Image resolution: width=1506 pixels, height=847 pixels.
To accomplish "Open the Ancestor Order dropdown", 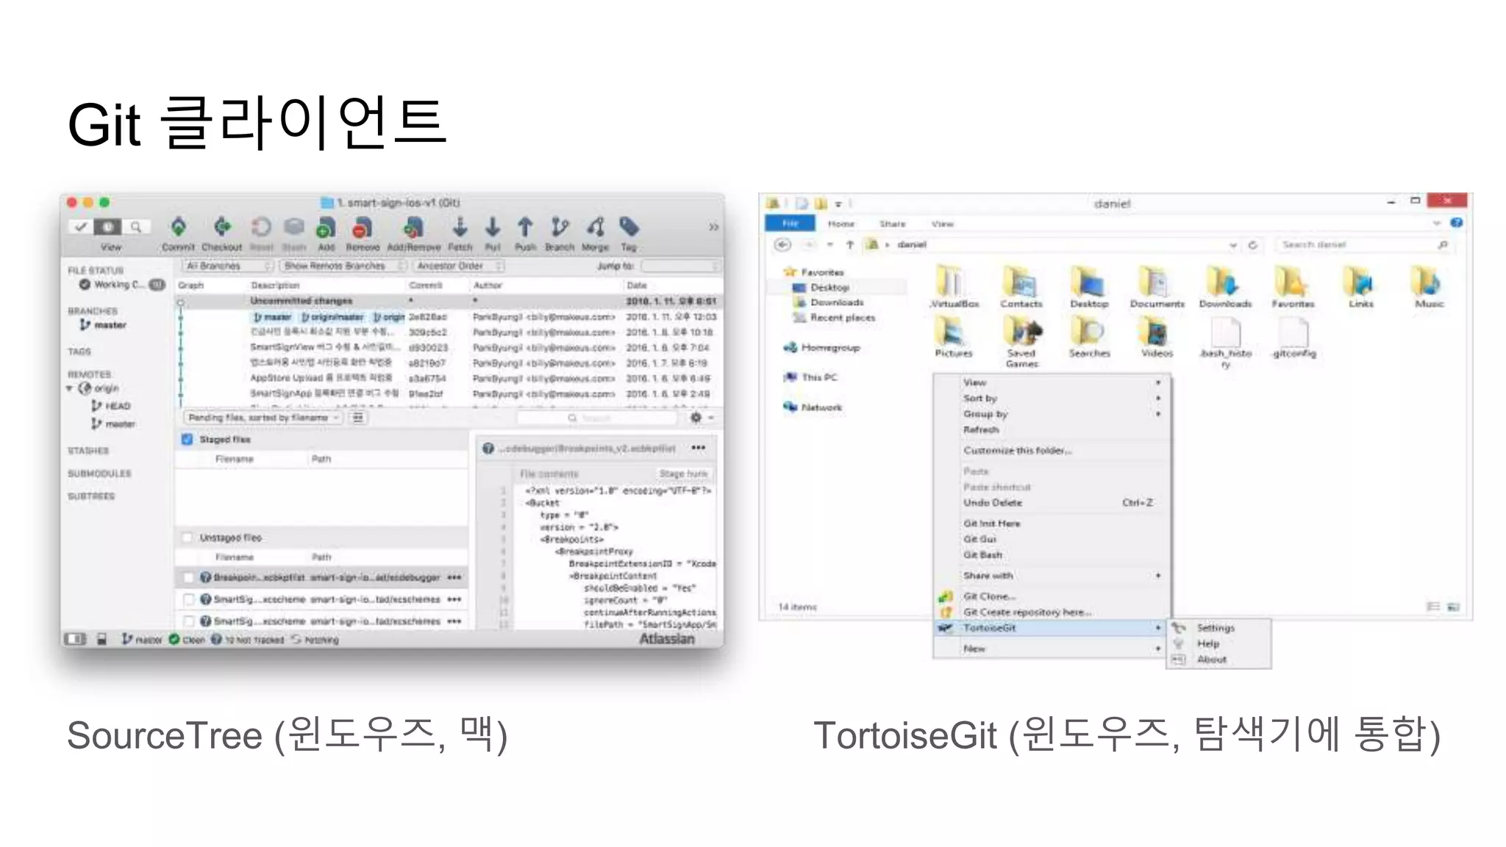I will (x=459, y=266).
